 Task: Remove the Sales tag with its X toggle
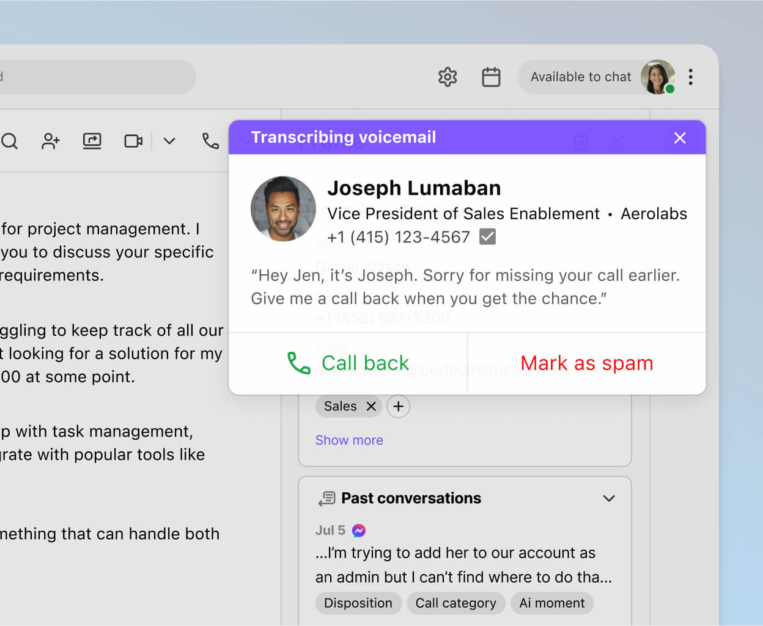click(x=371, y=406)
